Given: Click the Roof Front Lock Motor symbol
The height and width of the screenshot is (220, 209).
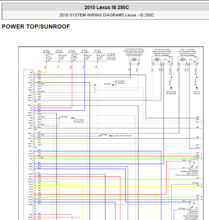Looking at the screenshot, I should coord(134,60).
